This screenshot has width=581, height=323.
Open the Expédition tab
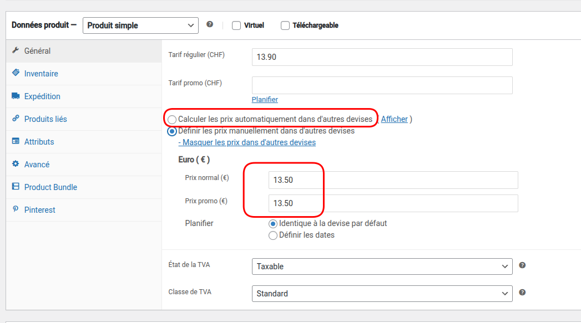[42, 96]
